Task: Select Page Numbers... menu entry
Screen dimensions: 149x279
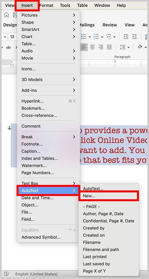Action: (x=48, y=173)
